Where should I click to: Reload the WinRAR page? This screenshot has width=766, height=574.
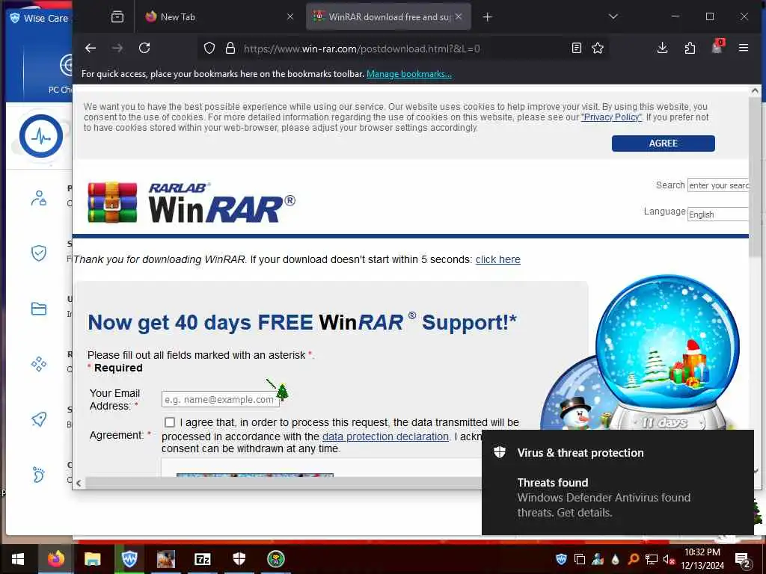144,49
